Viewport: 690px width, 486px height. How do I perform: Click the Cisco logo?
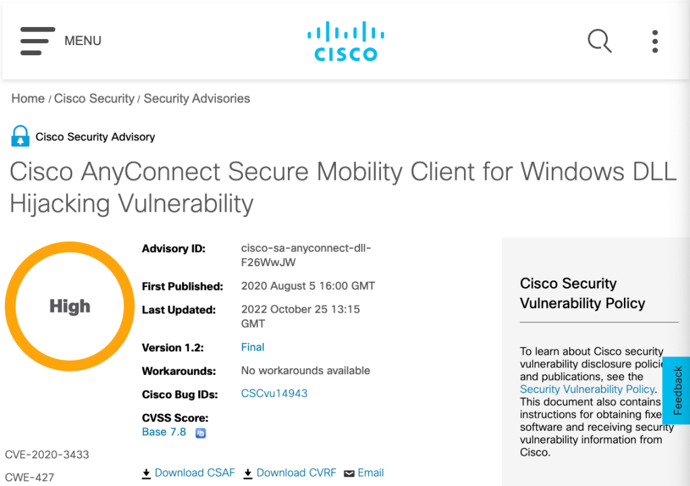[x=345, y=41]
